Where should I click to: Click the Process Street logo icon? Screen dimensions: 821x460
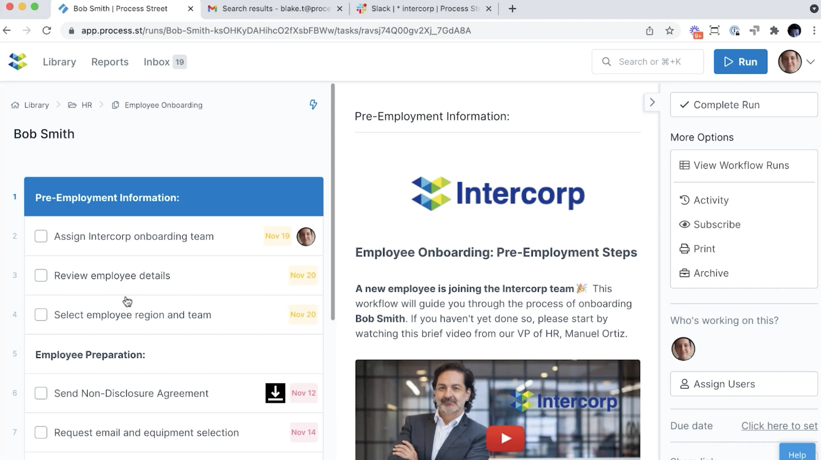pyautogui.click(x=18, y=62)
